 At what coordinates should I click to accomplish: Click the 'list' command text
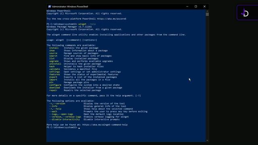[x=52, y=58]
